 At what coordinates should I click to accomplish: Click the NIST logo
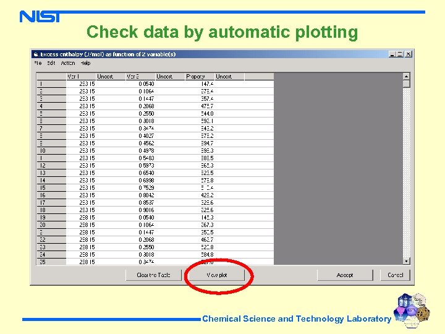[x=40, y=16]
